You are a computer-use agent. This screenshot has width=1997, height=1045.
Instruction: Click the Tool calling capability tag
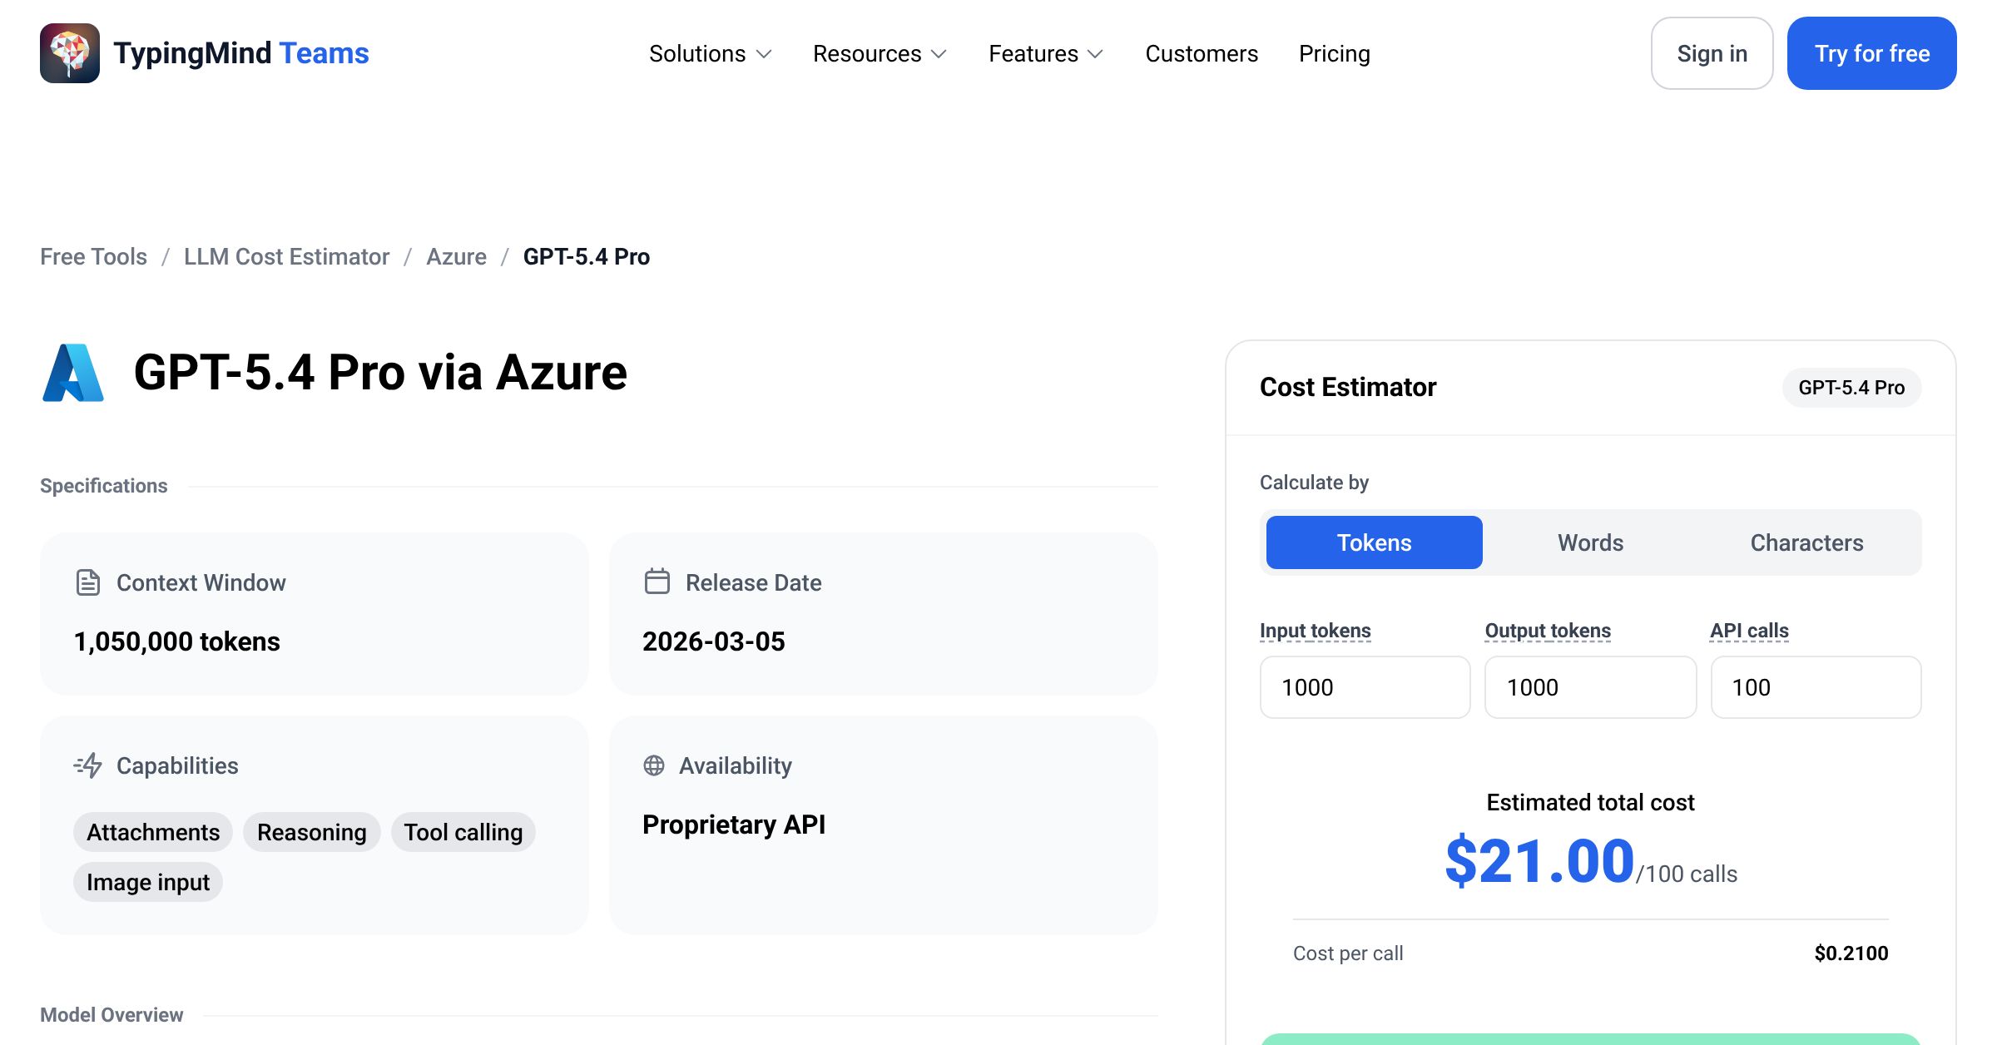click(463, 832)
